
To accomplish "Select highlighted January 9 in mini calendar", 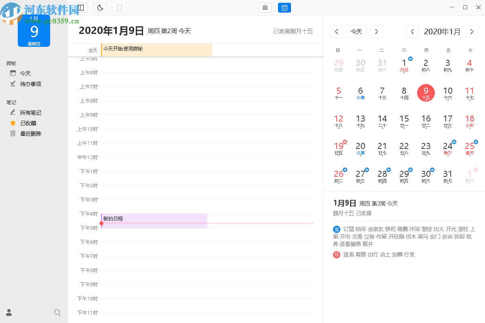I will [426, 93].
